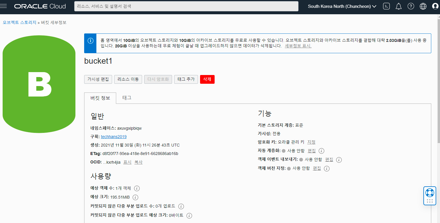This screenshot has height=223, width=440.
Task: Open the floating support lifebuoy widget
Action: 430,196
